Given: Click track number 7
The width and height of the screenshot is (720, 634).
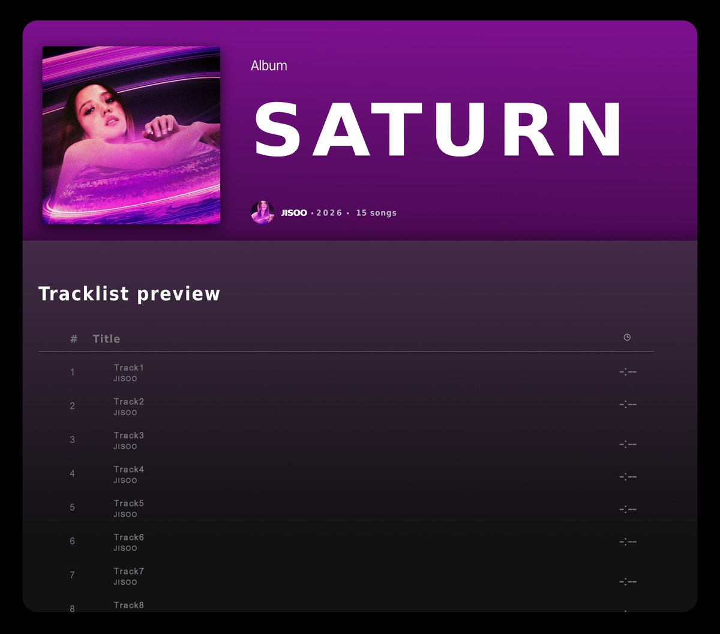Looking at the screenshot, I should 73,575.
